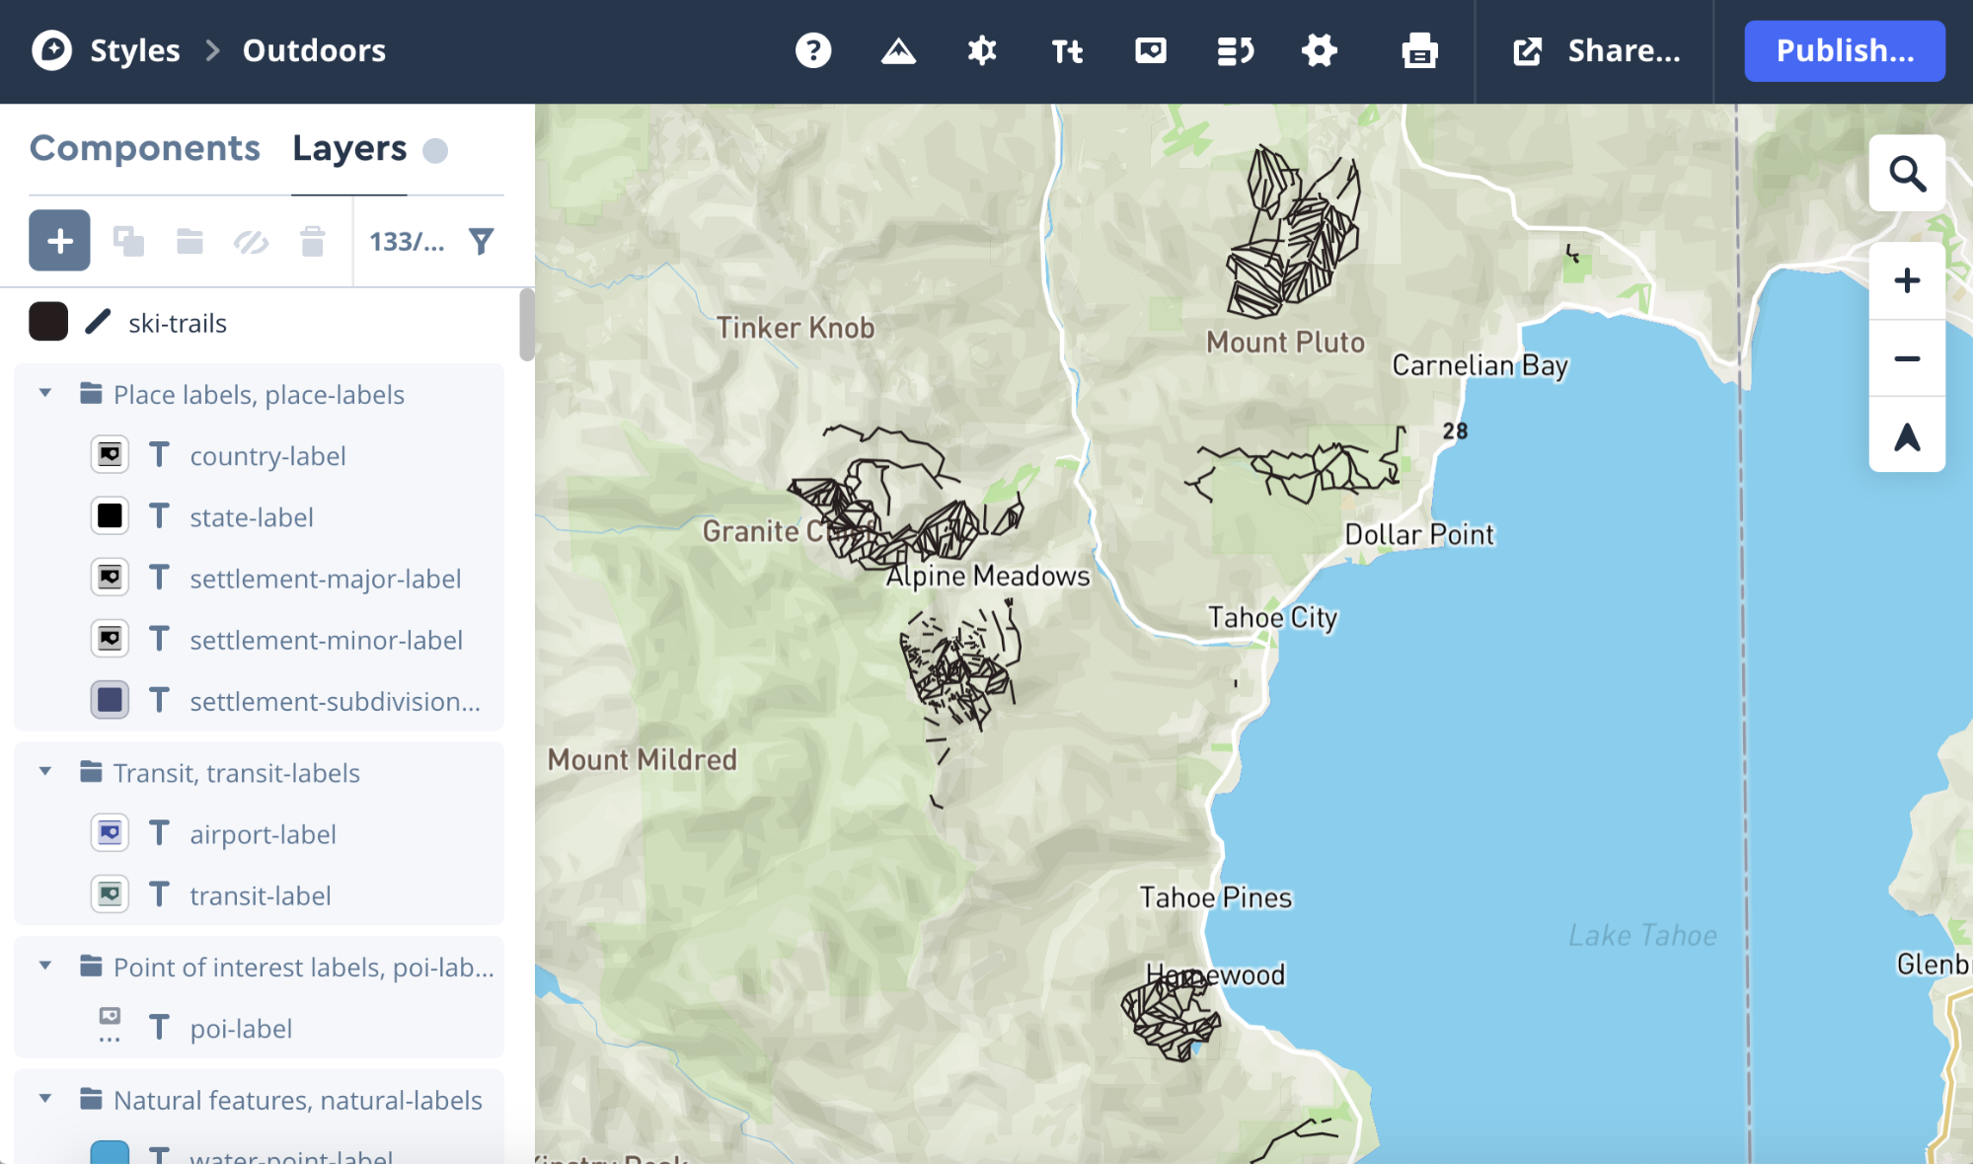
Task: Toggle layer visibility with hide icon
Action: pos(251,241)
